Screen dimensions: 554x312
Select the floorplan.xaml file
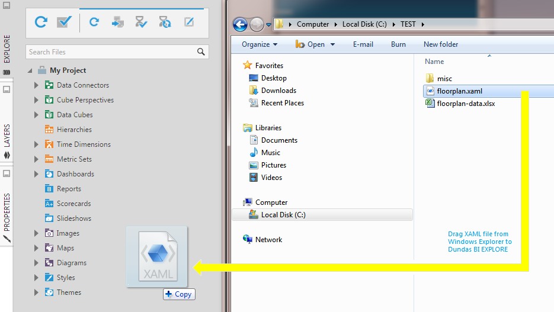459,91
